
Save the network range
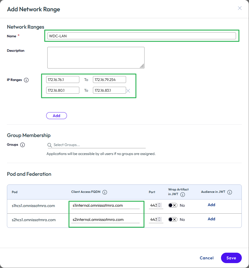coord(231,258)
